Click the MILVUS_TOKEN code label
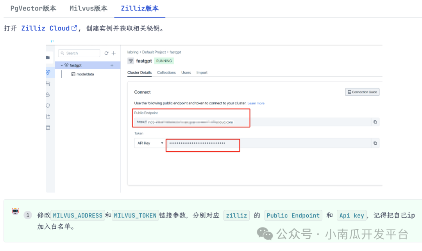 click(135, 215)
